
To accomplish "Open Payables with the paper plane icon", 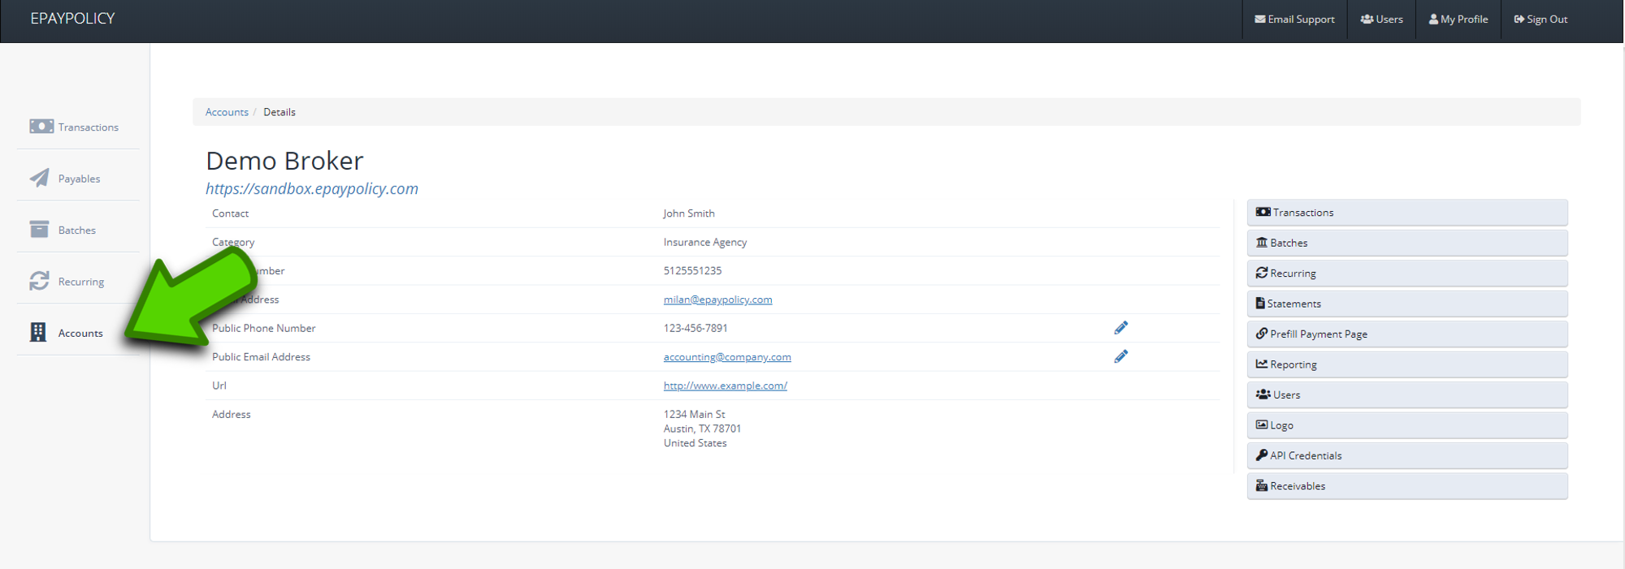I will (65, 179).
